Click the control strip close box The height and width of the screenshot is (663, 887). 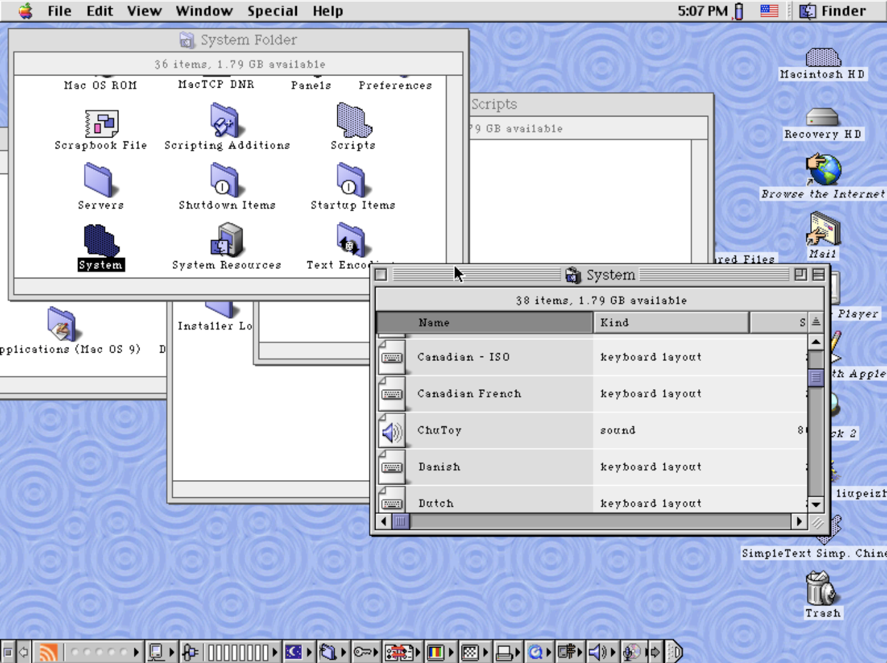(8, 652)
